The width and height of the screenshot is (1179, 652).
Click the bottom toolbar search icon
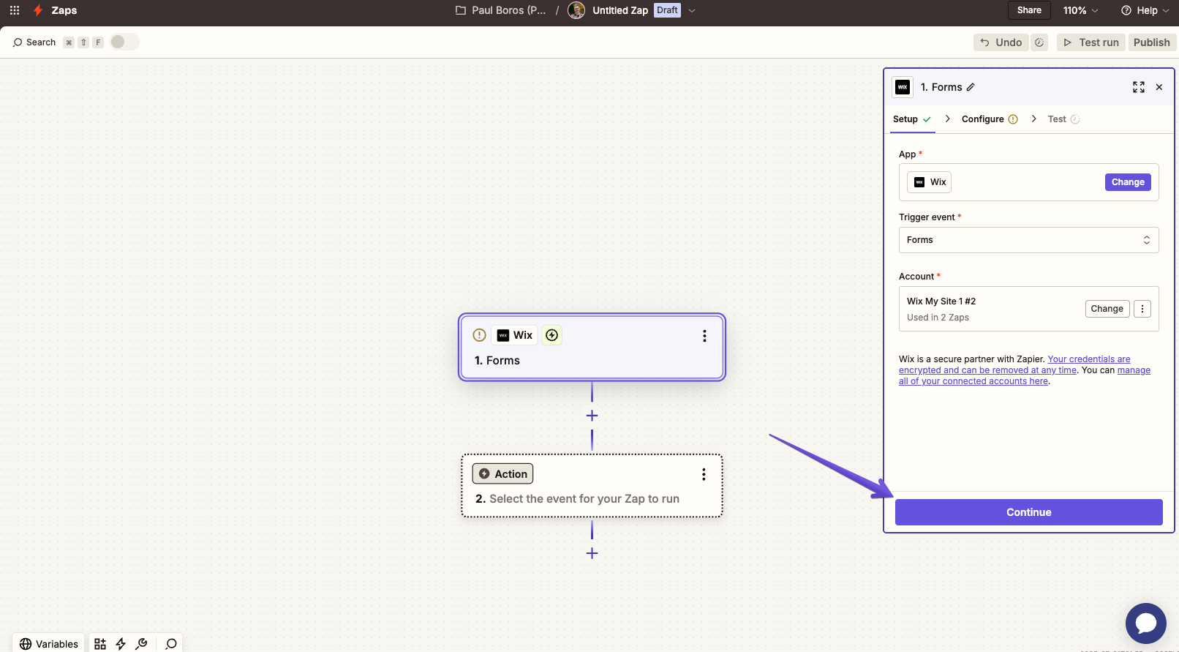(171, 644)
